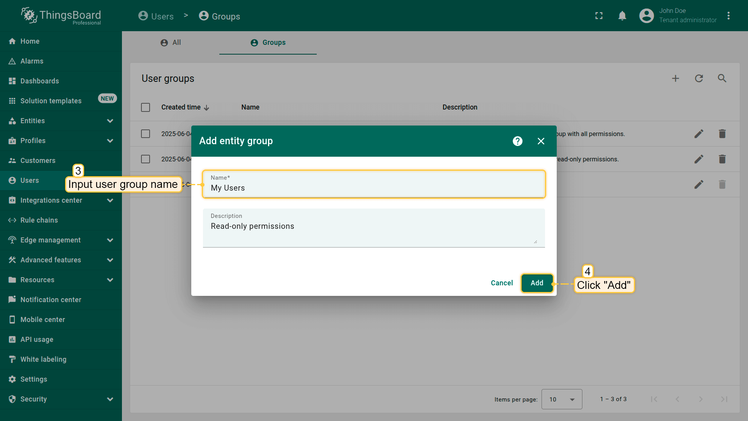The width and height of the screenshot is (748, 421).
Task: Click the help icon in dialog header
Action: tap(517, 141)
